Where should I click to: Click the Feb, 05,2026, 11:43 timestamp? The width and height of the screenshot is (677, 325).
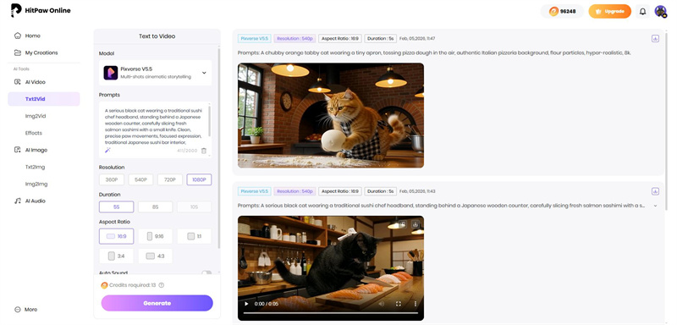coord(416,191)
